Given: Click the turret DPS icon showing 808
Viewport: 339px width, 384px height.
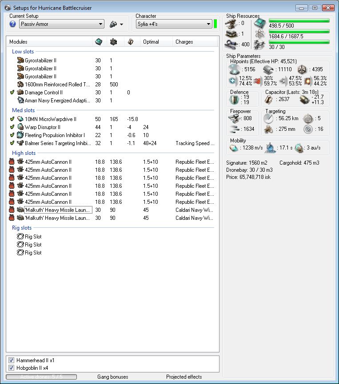Looking at the screenshot, I should [x=235, y=118].
